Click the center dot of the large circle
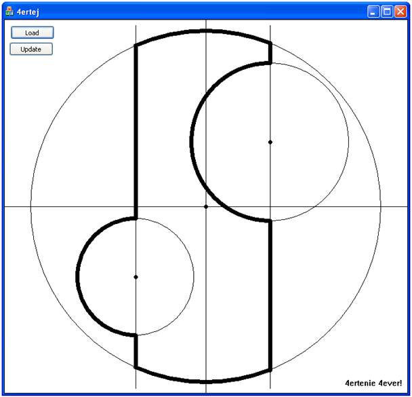Image resolution: width=412 pixels, height=397 pixels. pyautogui.click(x=206, y=206)
